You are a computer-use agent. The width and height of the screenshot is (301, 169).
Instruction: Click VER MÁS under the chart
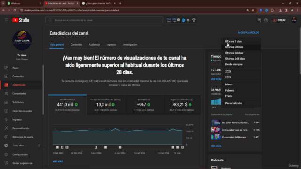tap(58, 161)
